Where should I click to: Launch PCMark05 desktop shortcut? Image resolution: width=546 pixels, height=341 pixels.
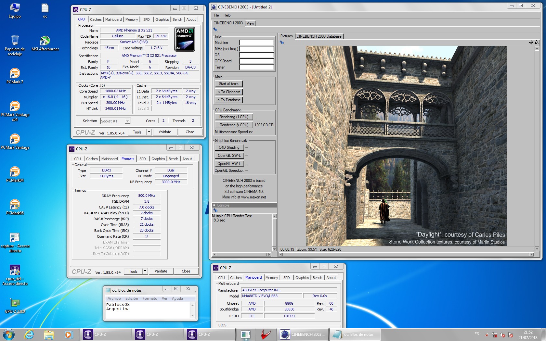pyautogui.click(x=15, y=207)
